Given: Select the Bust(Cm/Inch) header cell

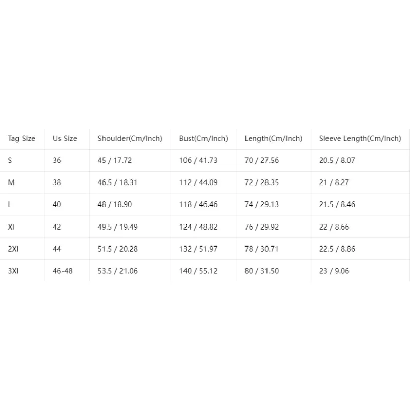Looking at the screenshot, I should click(x=203, y=138).
